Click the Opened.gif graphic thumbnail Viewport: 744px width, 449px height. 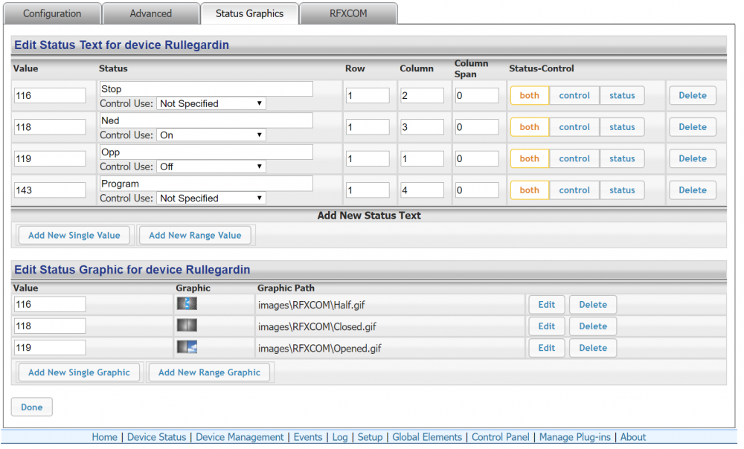pyautogui.click(x=187, y=347)
